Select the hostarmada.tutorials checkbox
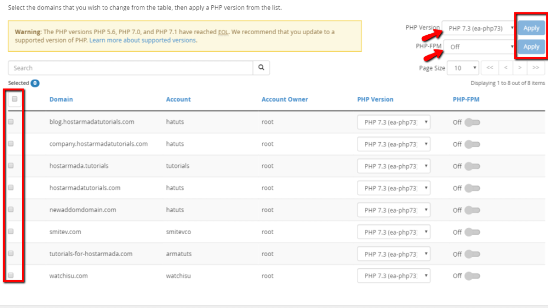This screenshot has height=308, width=548. (x=11, y=166)
